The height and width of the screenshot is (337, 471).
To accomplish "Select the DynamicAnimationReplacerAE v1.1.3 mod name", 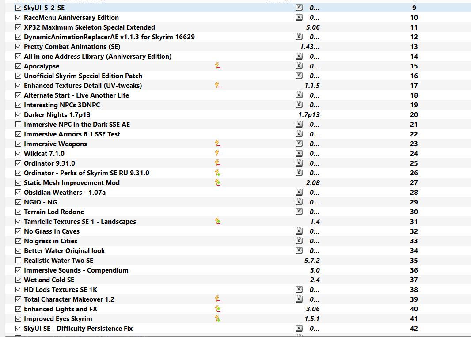I will pyautogui.click(x=109, y=37).
